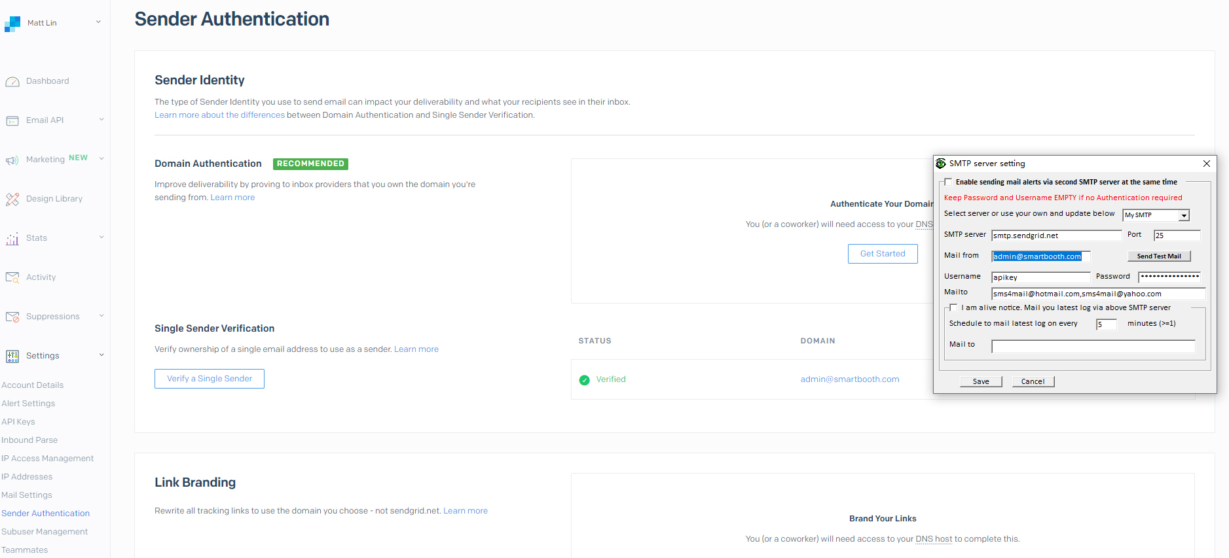The height and width of the screenshot is (558, 1229).
Task: Open the My SMTP server dropdown
Action: coord(1183,215)
